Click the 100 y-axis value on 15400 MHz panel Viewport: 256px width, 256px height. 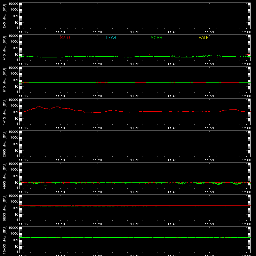pos(15,240)
